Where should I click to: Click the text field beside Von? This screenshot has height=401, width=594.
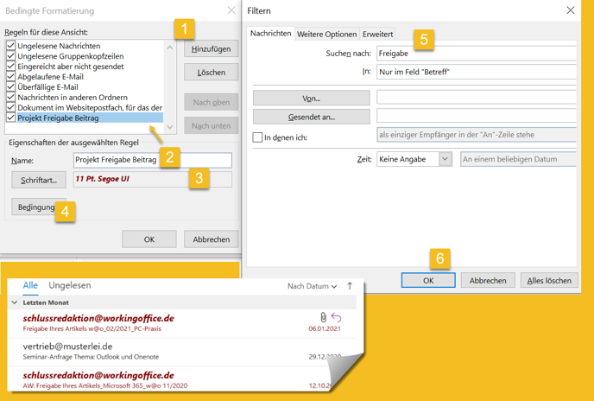pyautogui.click(x=477, y=97)
